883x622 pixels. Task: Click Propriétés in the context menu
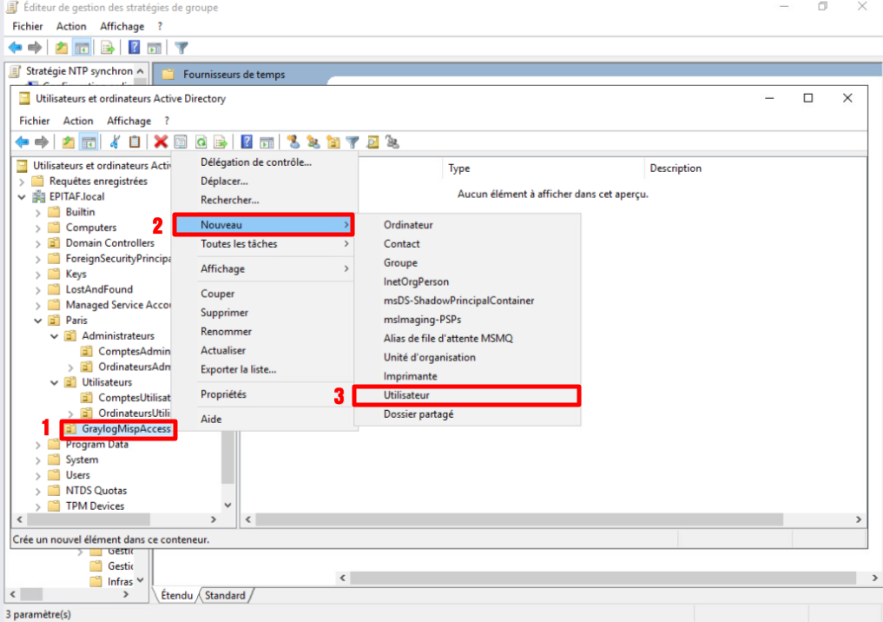pos(223,394)
